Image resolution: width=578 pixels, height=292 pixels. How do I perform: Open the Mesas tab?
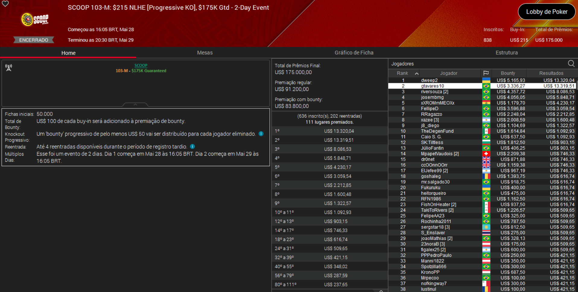coord(205,53)
